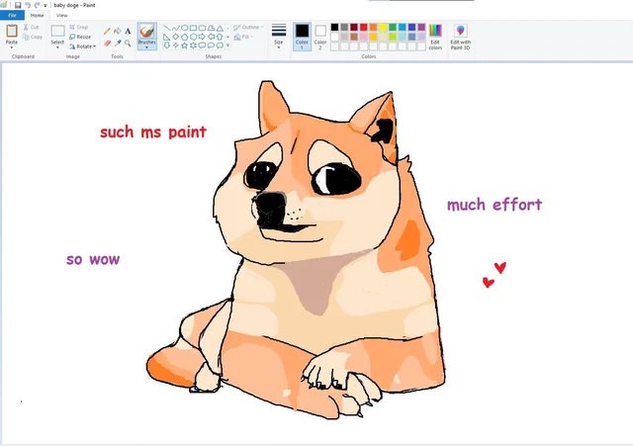Open the shape Outline dropdown
633x446 pixels.
click(248, 27)
